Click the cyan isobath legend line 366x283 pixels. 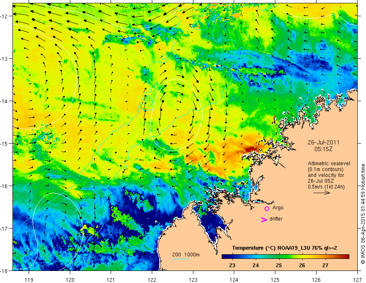pos(181,259)
